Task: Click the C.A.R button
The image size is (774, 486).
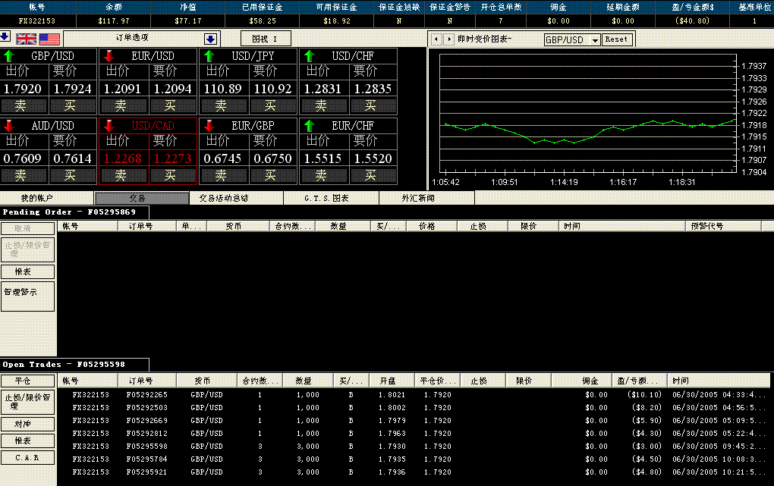Action: [x=27, y=458]
